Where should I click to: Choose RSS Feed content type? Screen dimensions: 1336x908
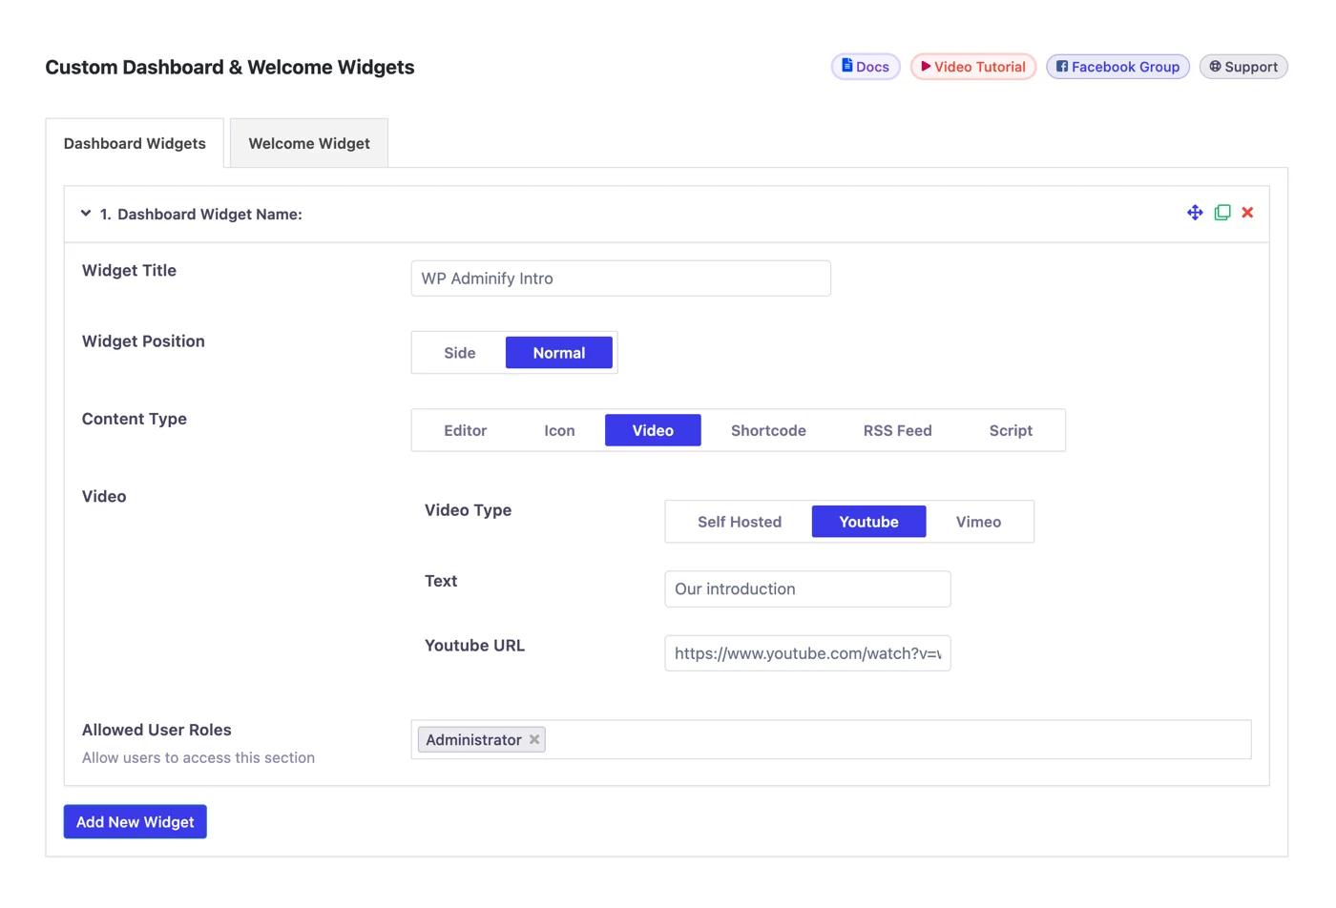pyautogui.click(x=897, y=430)
